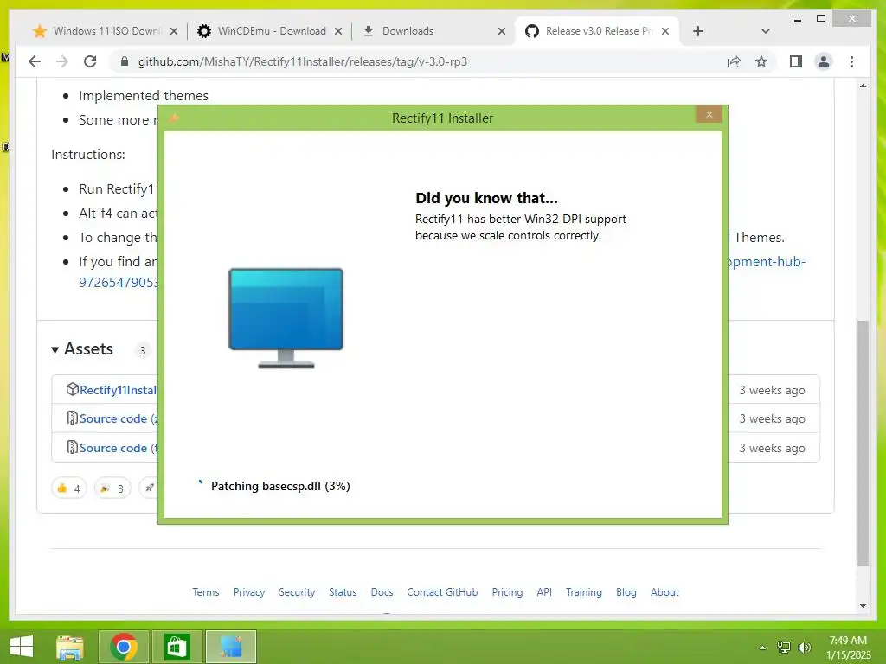Click the 'Did you know that...' heading
This screenshot has width=886, height=664.
tap(486, 198)
